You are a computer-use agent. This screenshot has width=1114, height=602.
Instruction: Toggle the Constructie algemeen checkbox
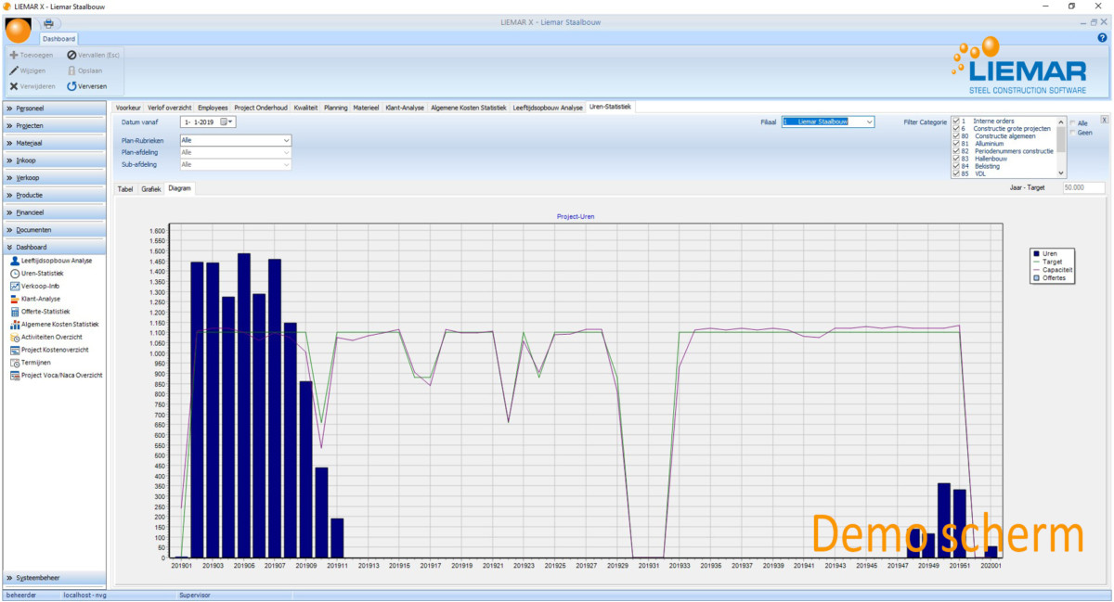(x=955, y=135)
